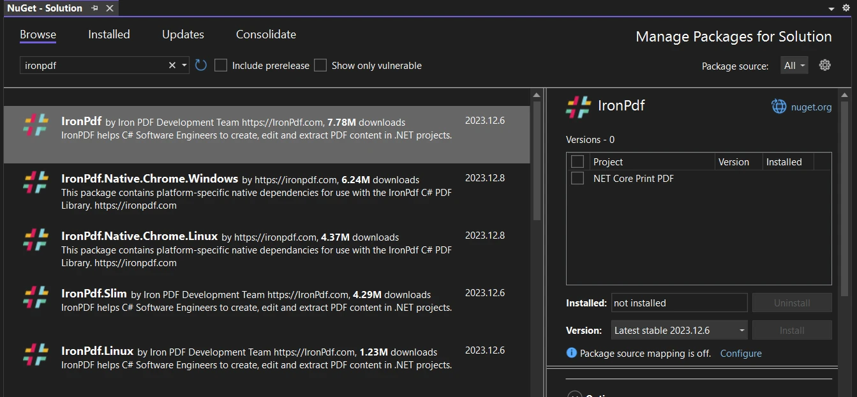Open the Updates tab
The height and width of the screenshot is (397, 857).
(x=183, y=34)
